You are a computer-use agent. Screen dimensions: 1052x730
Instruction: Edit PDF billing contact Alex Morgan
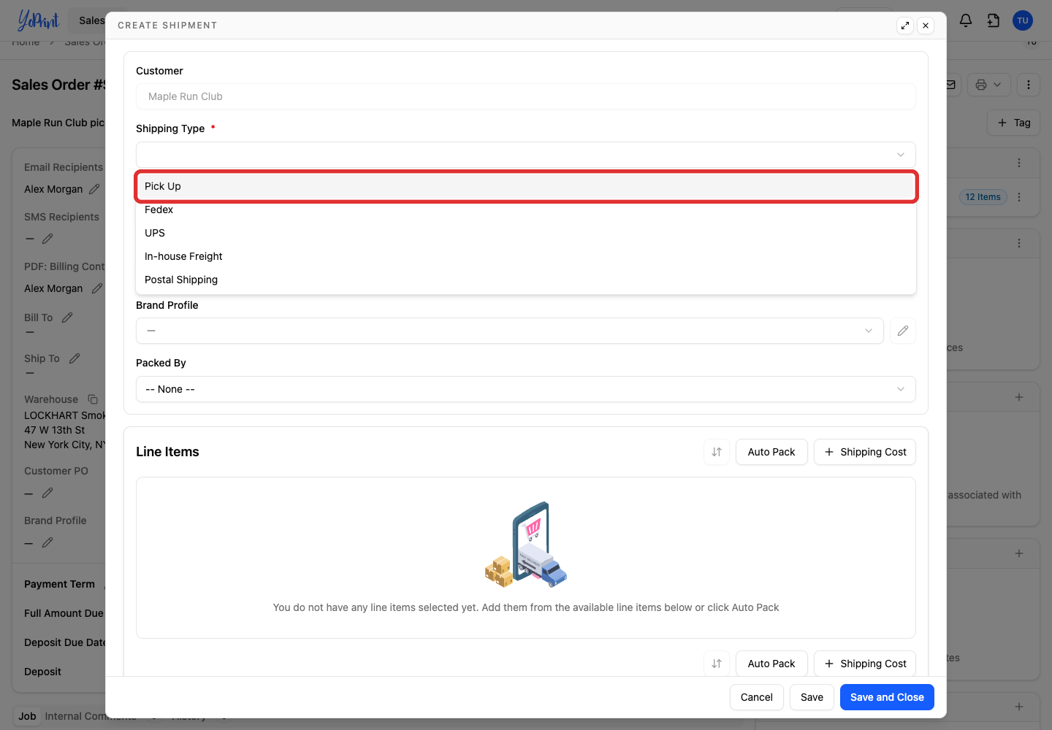(96, 288)
